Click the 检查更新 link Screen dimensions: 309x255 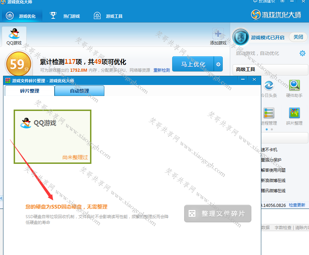tap(297, 205)
